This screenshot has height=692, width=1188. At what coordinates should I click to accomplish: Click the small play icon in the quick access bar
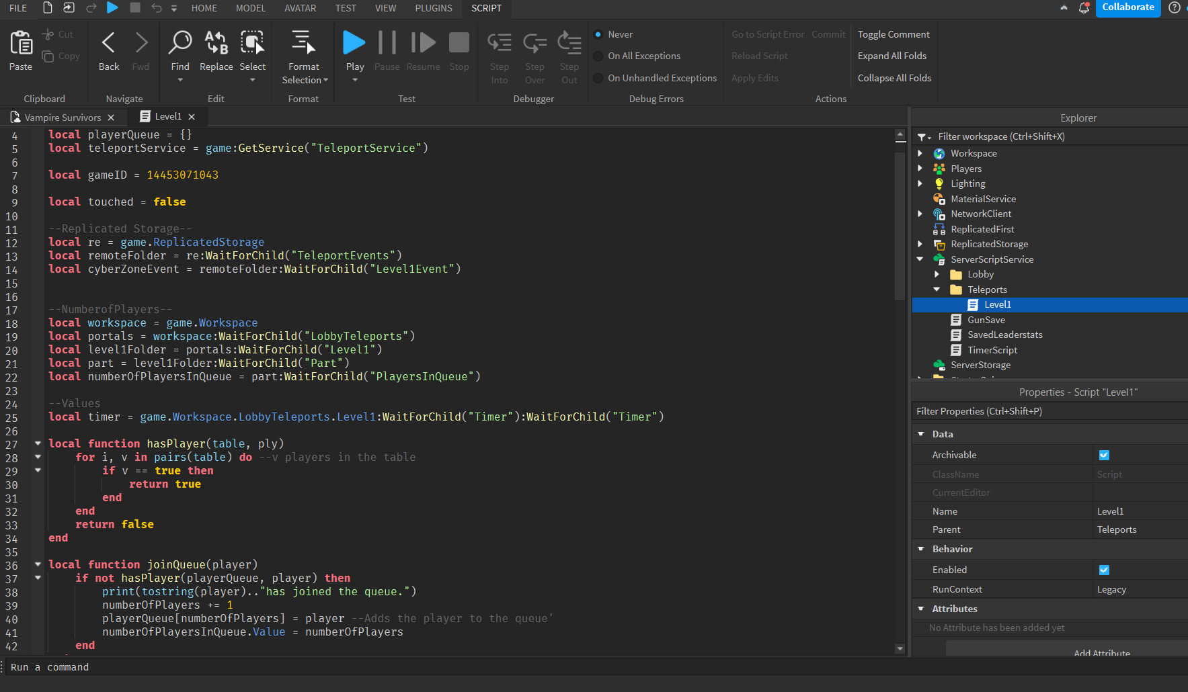click(x=113, y=7)
